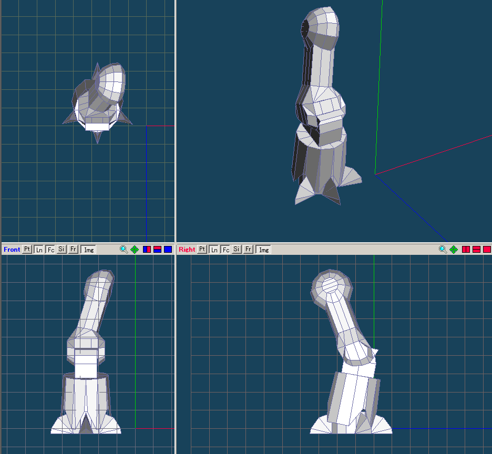
Task: Toggle Fc face display in Right view
Action: (x=225, y=250)
